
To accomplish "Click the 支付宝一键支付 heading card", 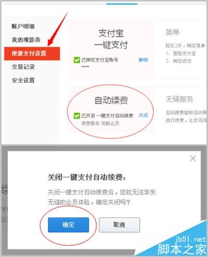I will point(111,39).
